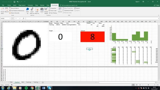Viewport: 160px width, 90px height.
Task: Click zoom in plus button
Action: click(155, 85)
